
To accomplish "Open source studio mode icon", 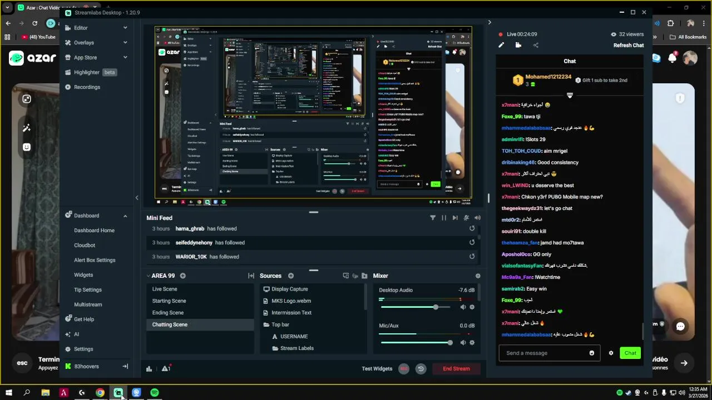I will point(345,276).
